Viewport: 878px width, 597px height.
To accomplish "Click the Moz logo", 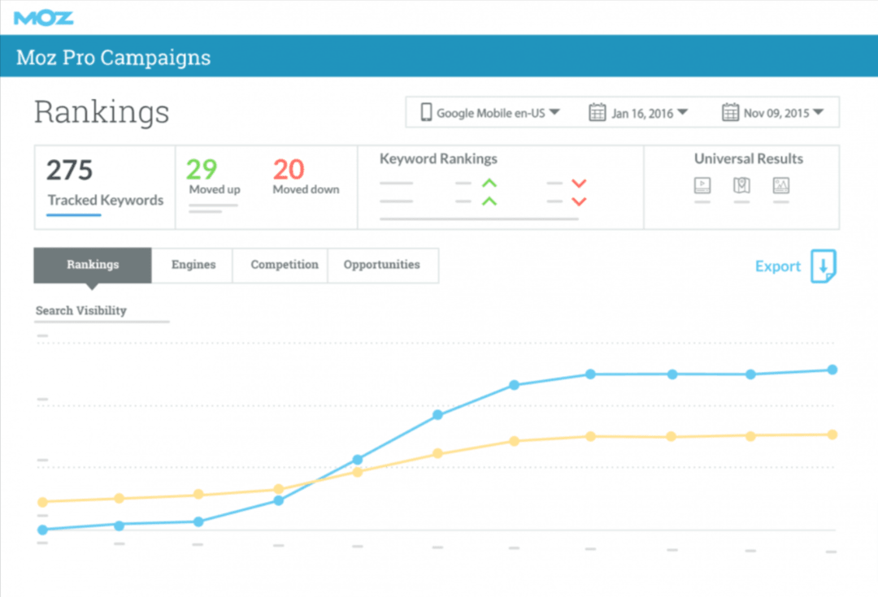I will [43, 16].
